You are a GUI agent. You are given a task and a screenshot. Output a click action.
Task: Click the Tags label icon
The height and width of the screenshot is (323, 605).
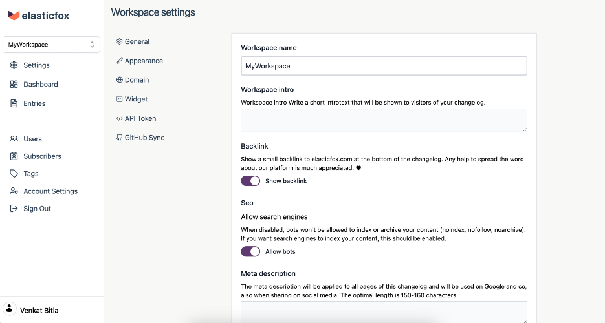14,174
